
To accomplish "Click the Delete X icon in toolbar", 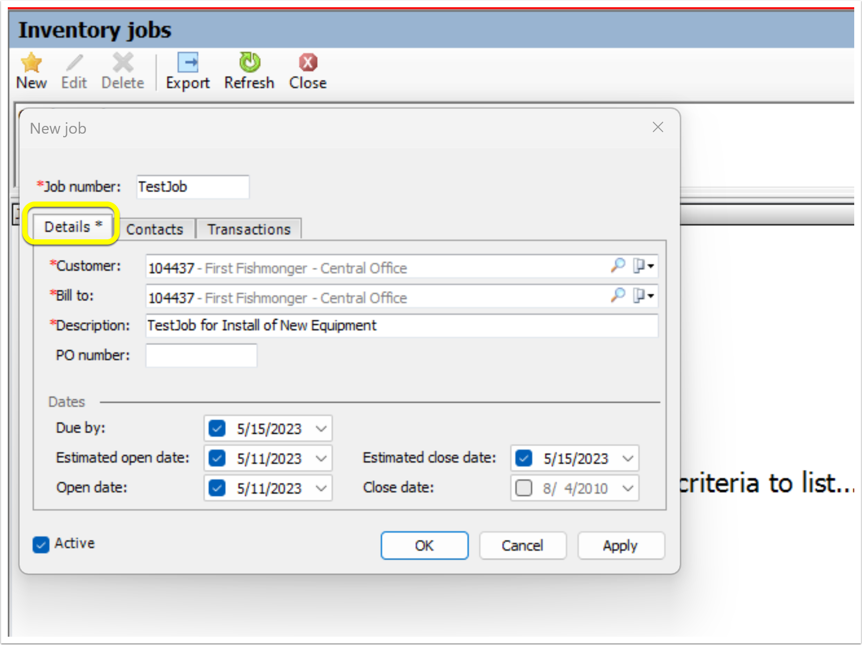I will click(x=123, y=63).
